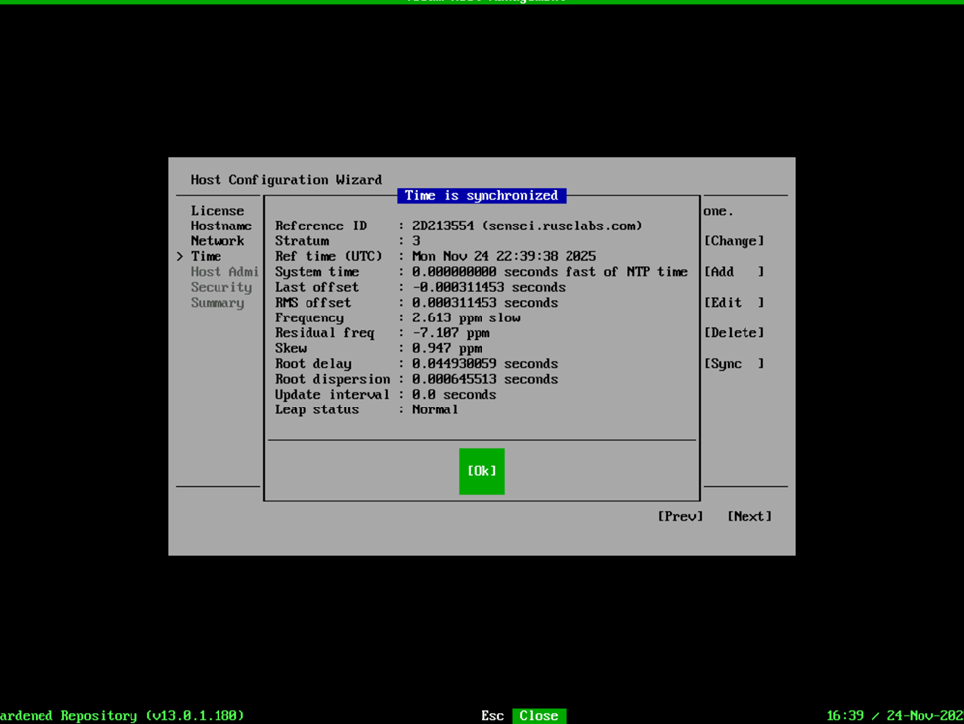Open the Hostname wizard step
This screenshot has height=724, width=964.
(221, 226)
